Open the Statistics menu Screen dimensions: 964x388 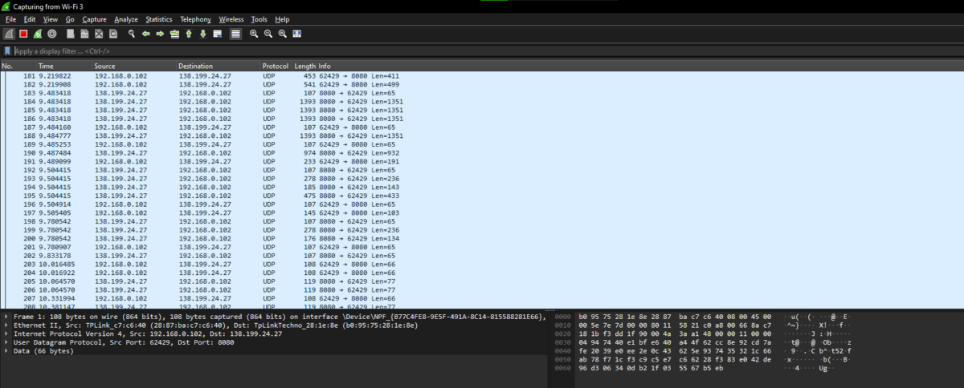pyautogui.click(x=158, y=18)
